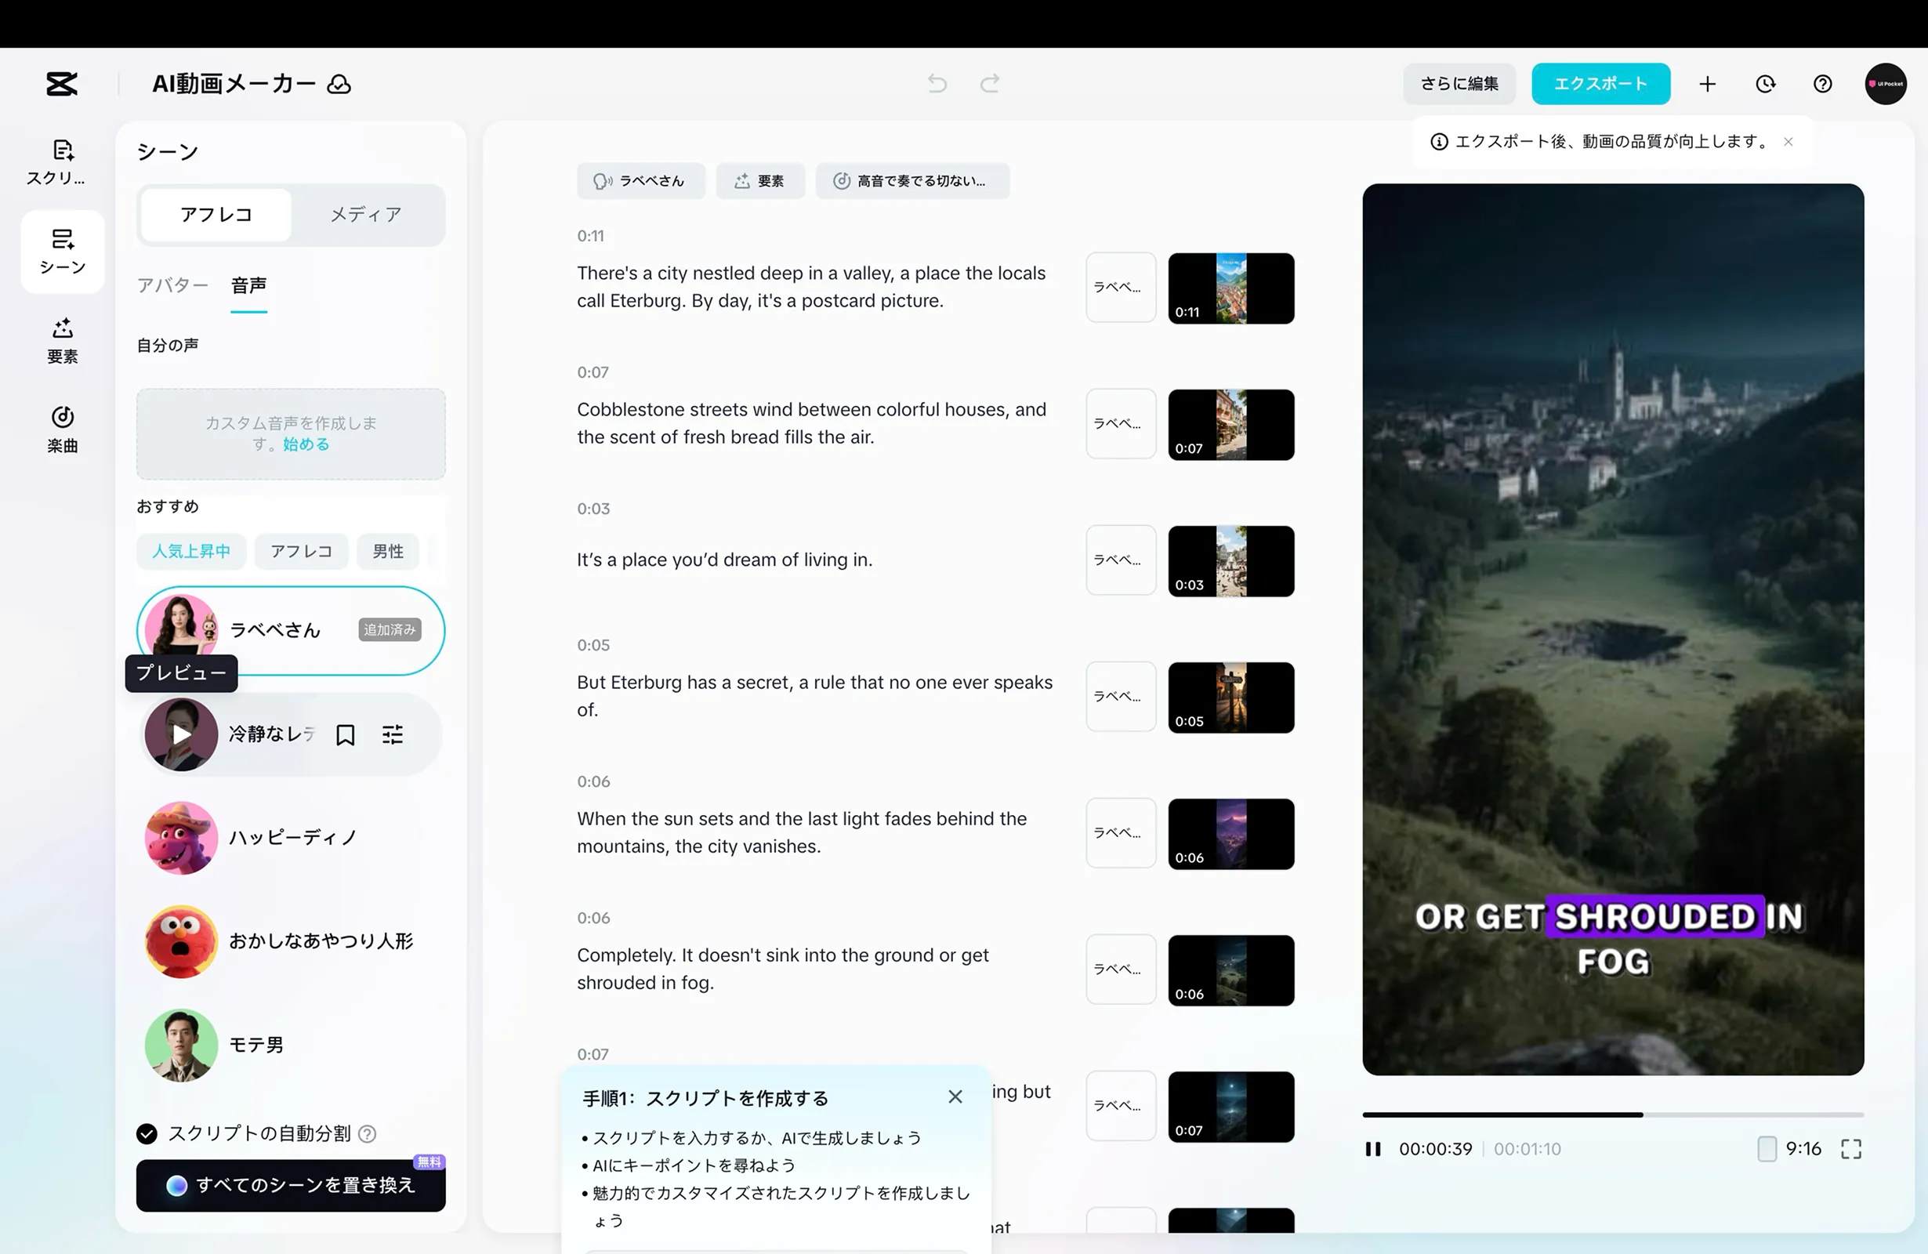This screenshot has width=1928, height=1254.
Task: Open help via the question mark icon
Action: (1822, 83)
